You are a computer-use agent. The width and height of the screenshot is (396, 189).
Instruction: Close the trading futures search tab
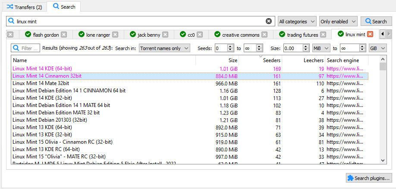tap(323, 35)
